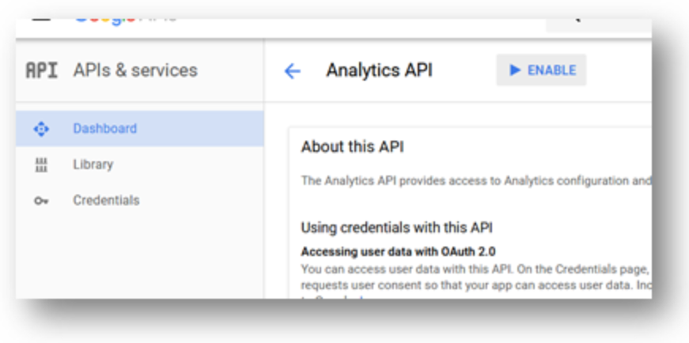Click the API logo icon in sidebar
Viewport: 689px width, 343px height.
pos(42,70)
